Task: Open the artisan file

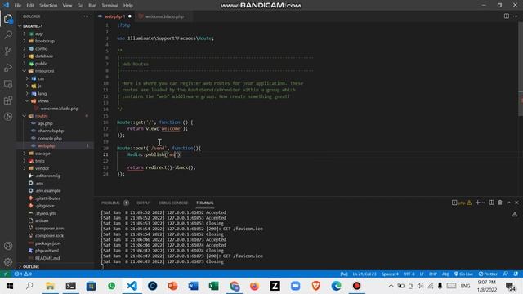Action: 42,220
